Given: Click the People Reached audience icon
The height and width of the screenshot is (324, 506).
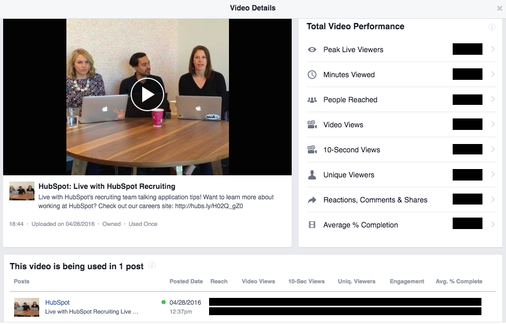Looking at the screenshot, I should (x=312, y=100).
